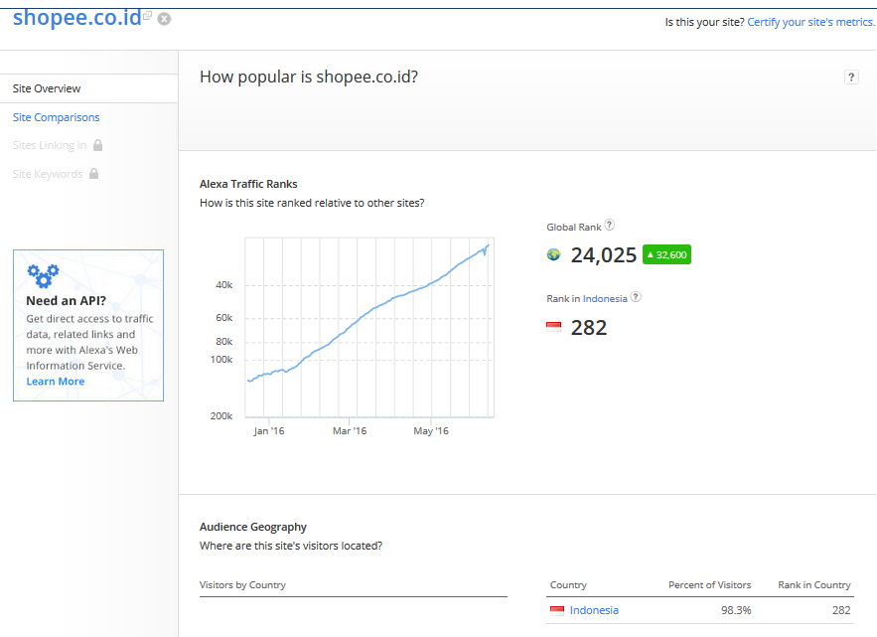Click the question mark beside Rank in Indonesia
The width and height of the screenshot is (877, 637).
[635, 297]
